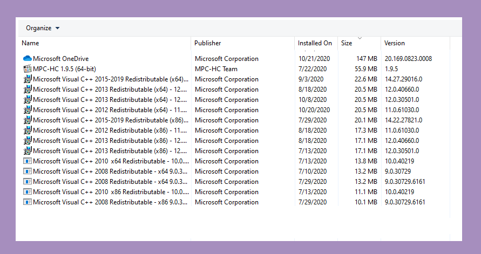Sort list by Name column header
This screenshot has width=481, height=254.
pyautogui.click(x=30, y=43)
